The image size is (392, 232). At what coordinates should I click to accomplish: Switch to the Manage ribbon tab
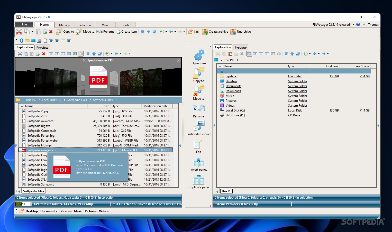tap(65, 25)
